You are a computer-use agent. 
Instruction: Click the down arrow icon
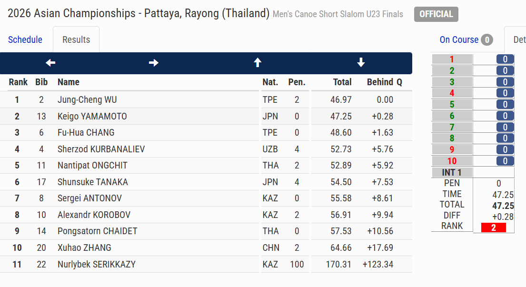click(x=361, y=63)
